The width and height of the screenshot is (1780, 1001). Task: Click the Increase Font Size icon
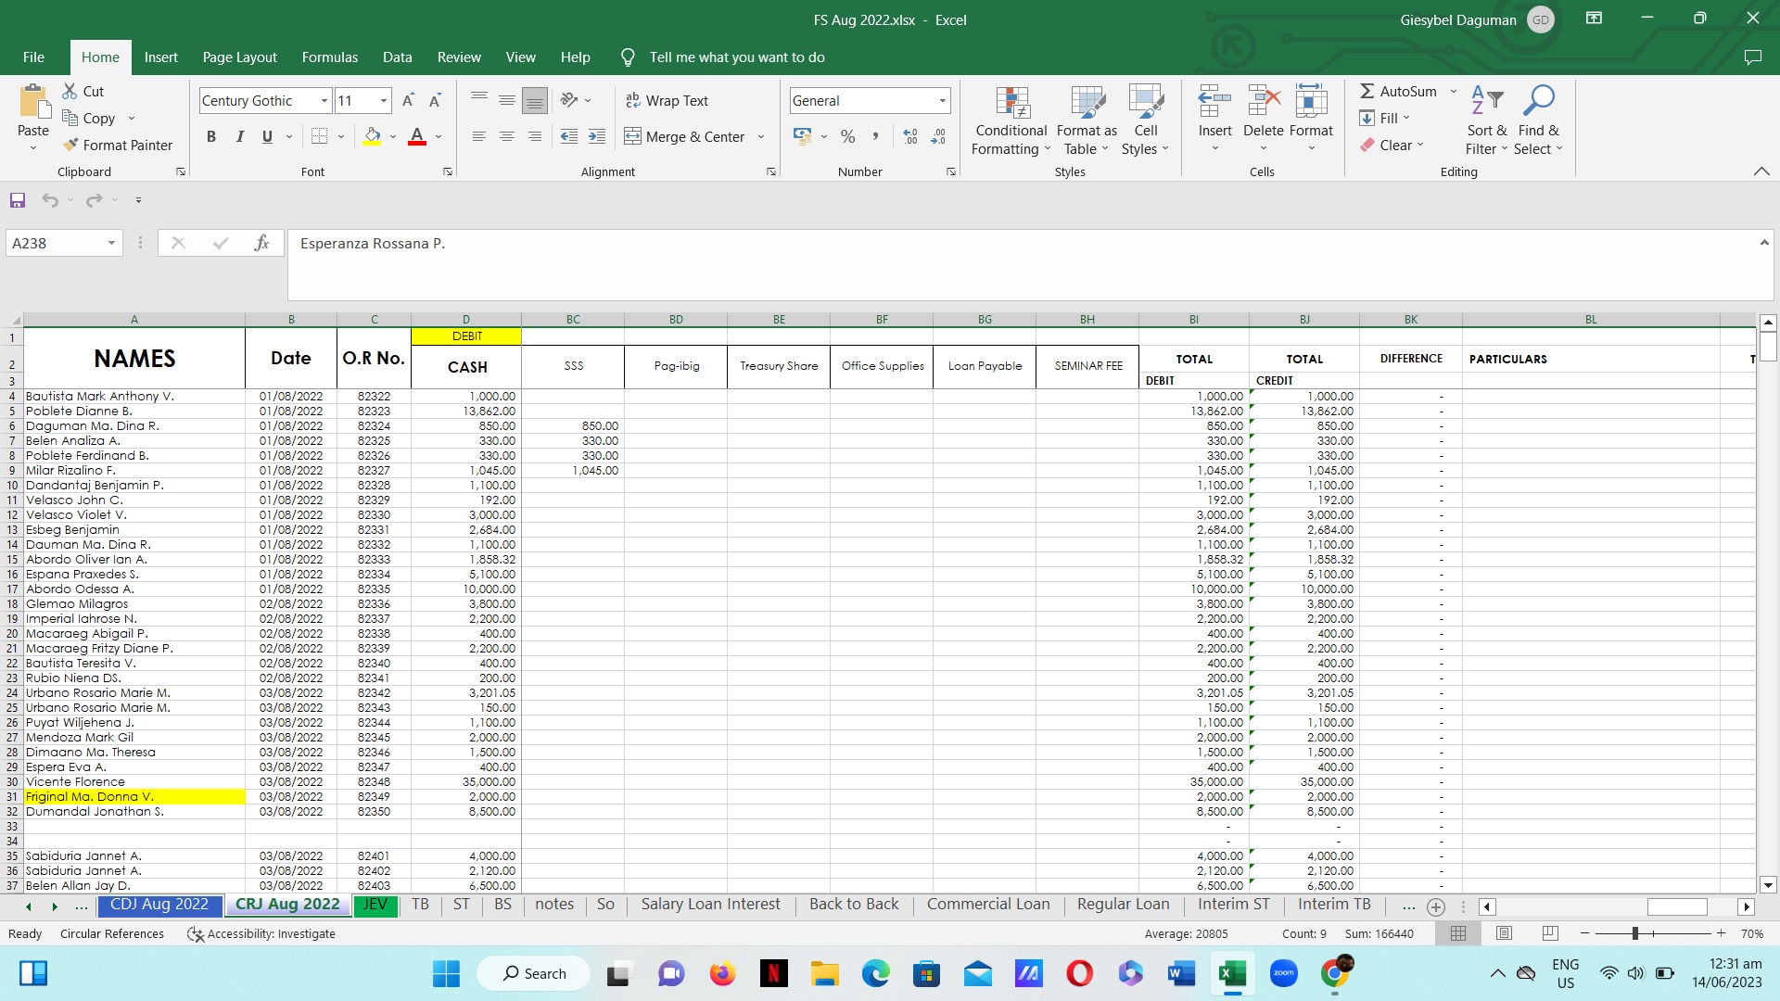[x=407, y=100]
